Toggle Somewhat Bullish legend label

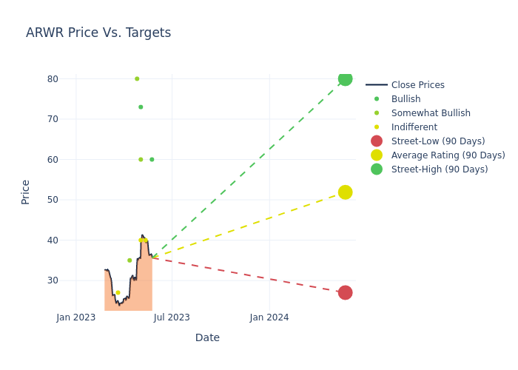pyautogui.click(x=431, y=113)
